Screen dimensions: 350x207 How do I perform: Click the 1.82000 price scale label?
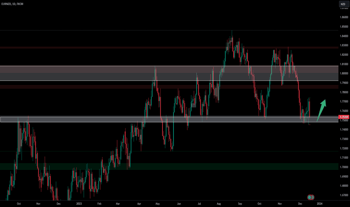point(344,55)
